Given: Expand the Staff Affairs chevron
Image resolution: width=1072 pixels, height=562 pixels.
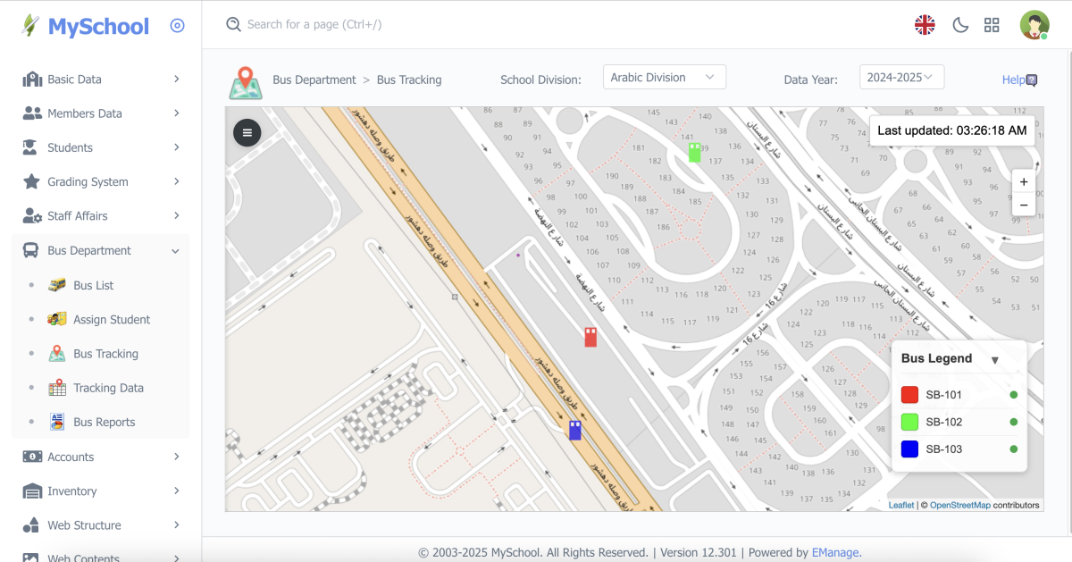Looking at the screenshot, I should [x=177, y=216].
